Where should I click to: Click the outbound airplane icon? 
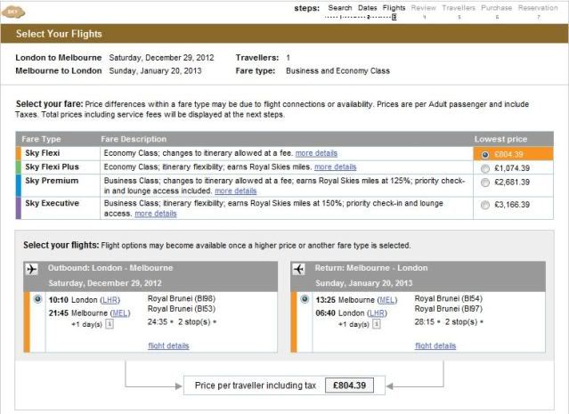tap(33, 269)
